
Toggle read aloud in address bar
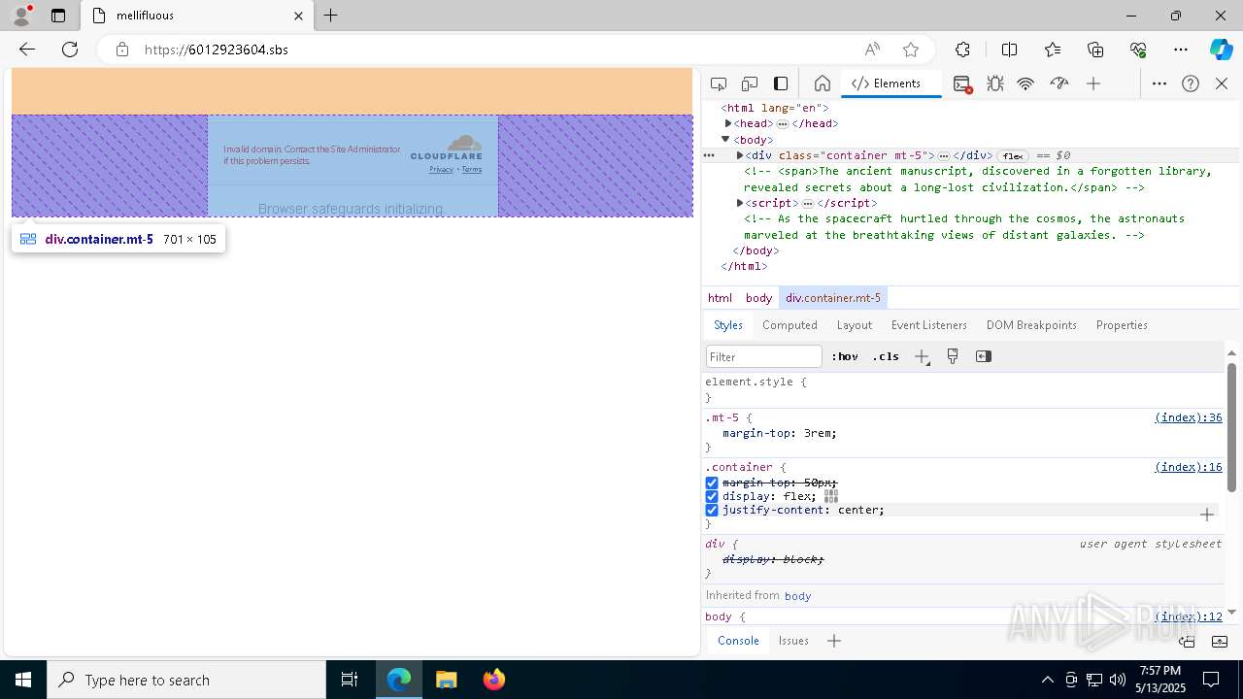872,50
